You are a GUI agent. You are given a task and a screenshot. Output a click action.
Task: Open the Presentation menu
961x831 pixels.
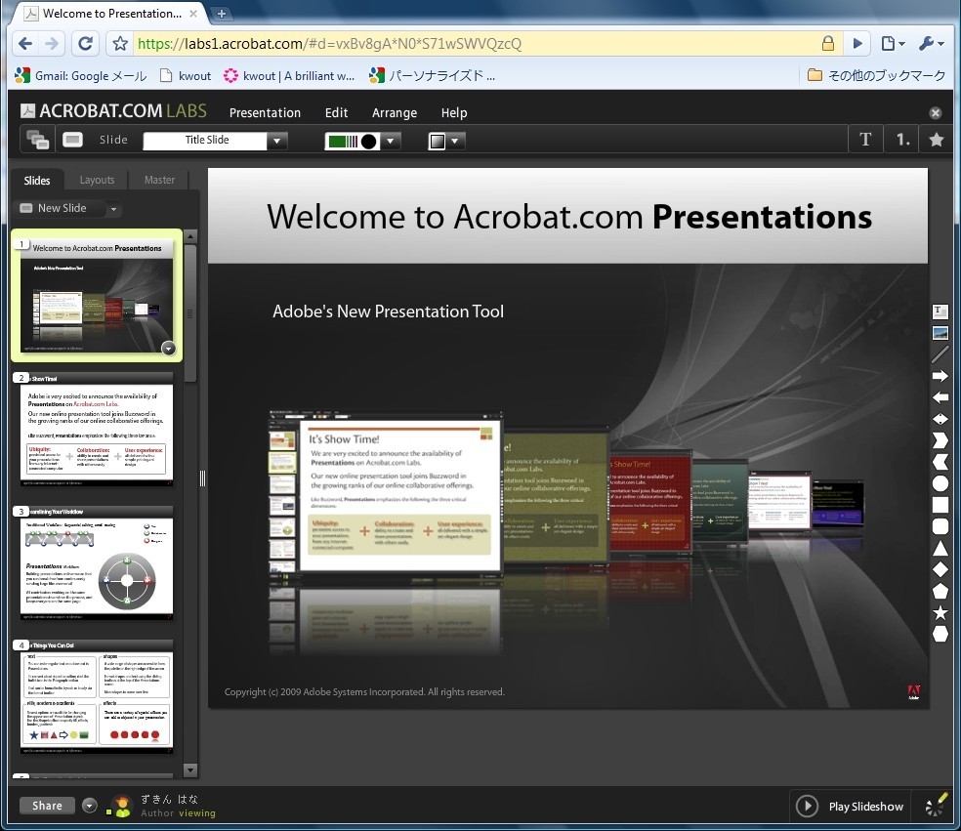[265, 112]
